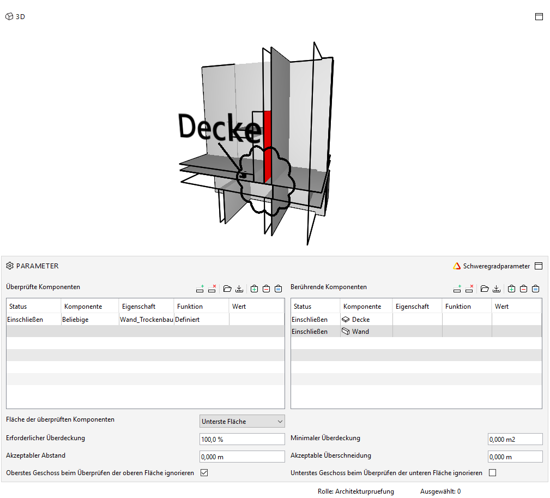The height and width of the screenshot is (498, 550).
Task: Select Einschließen cell in Wand_Trockenbau row
Action: pyautogui.click(x=34, y=320)
